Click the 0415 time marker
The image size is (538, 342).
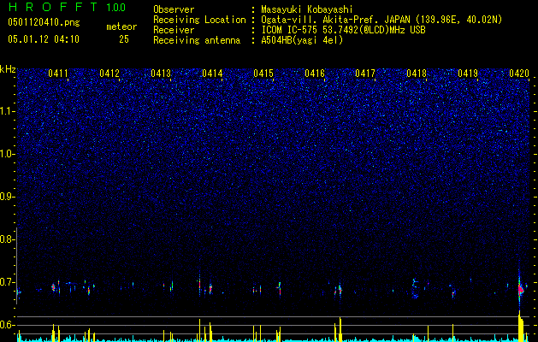click(x=263, y=74)
